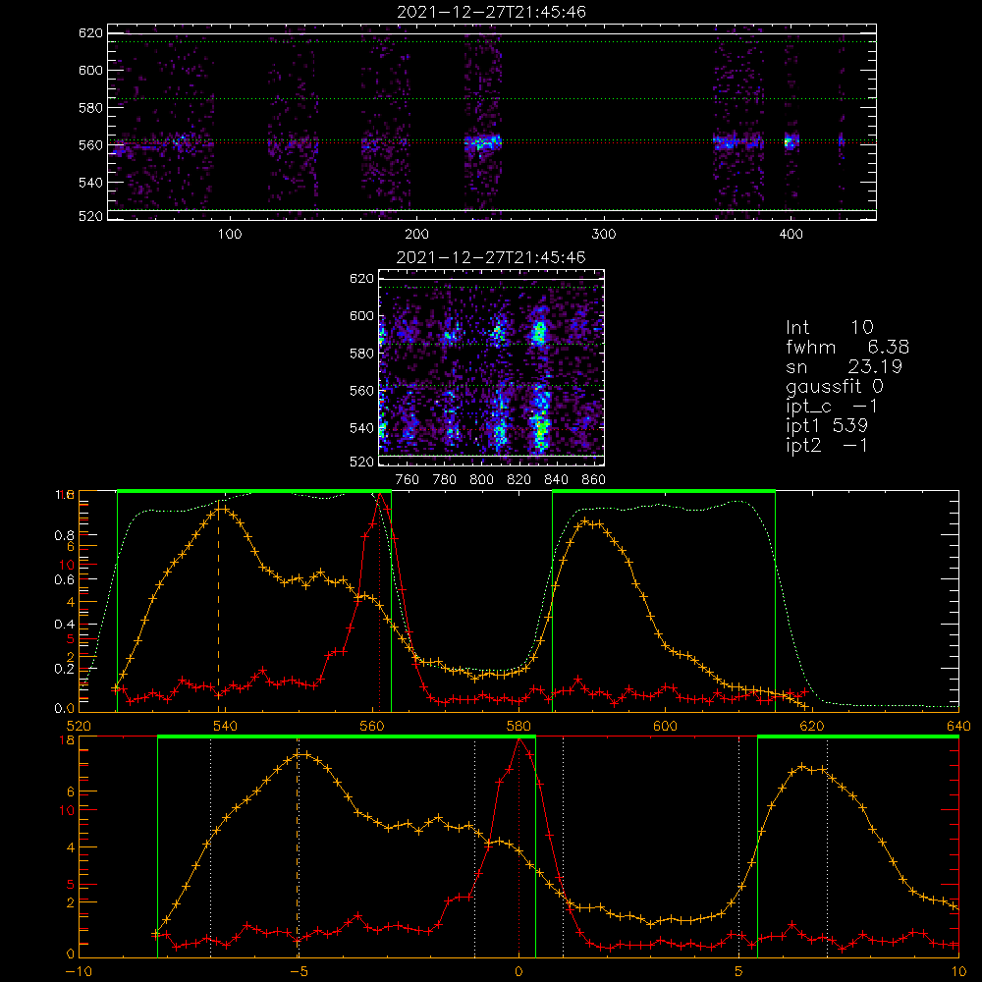Click the timestamp title above the wide spectrogram
Image resolution: width=982 pixels, height=982 pixels.
[491, 12]
